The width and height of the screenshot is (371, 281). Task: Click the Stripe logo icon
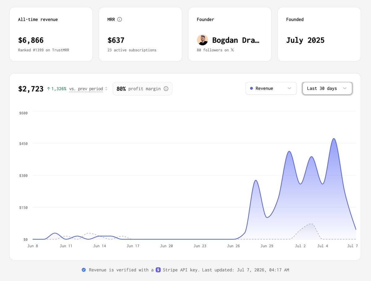(158, 270)
